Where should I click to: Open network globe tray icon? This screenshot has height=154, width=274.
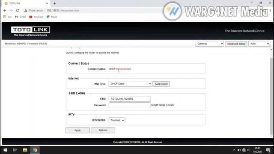tap(244, 150)
